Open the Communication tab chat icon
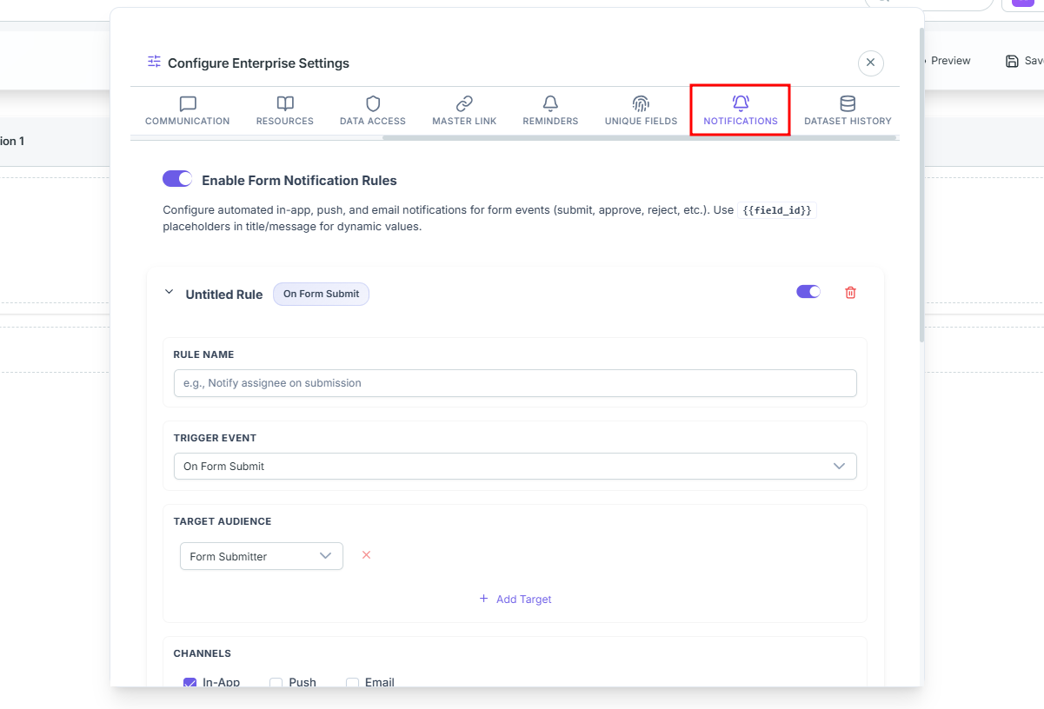Image resolution: width=1044 pixels, height=709 pixels. tap(187, 104)
